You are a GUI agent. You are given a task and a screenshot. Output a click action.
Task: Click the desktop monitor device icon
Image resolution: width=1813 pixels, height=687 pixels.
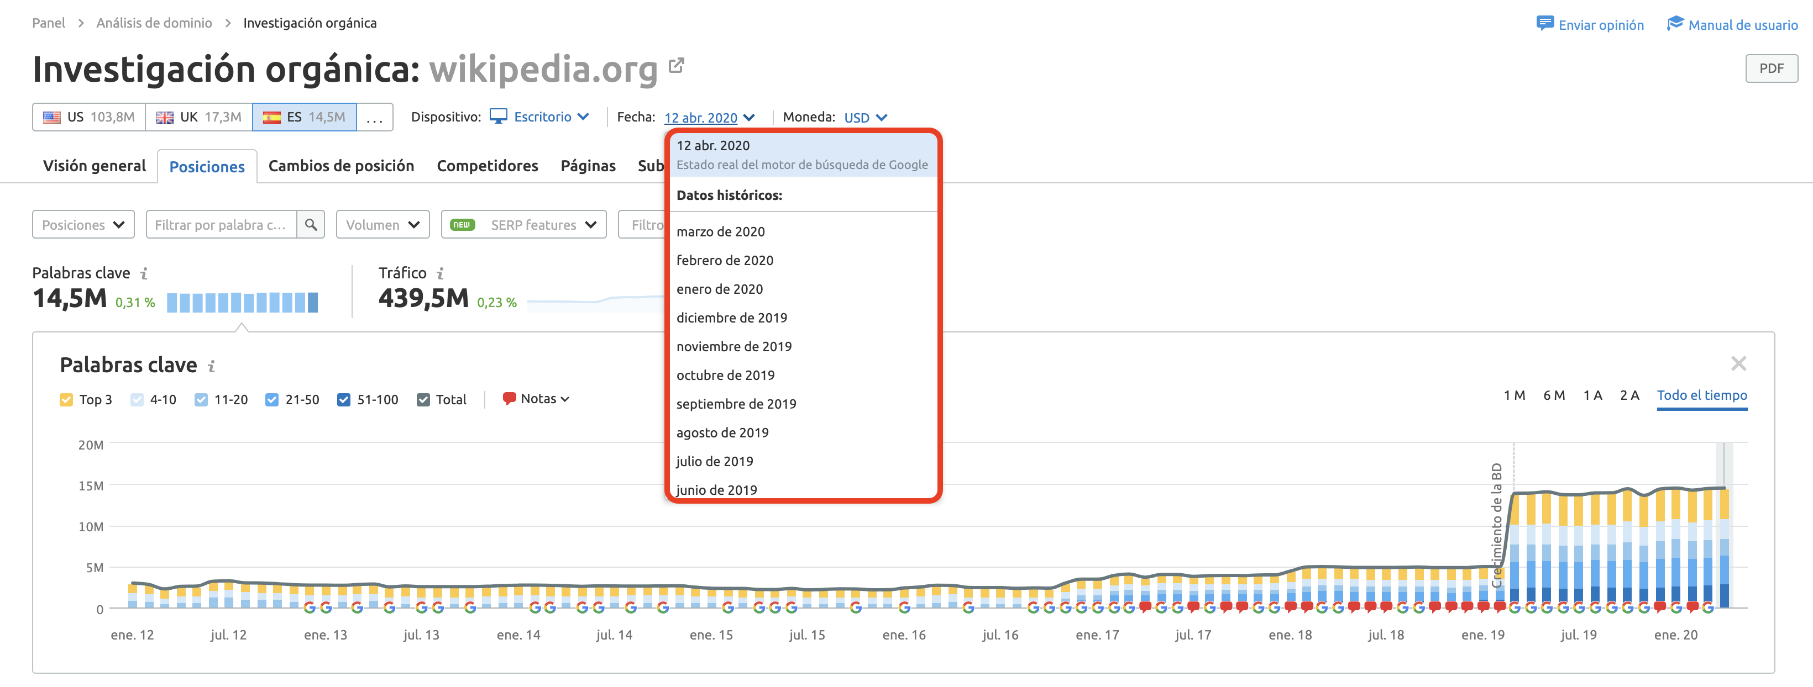[x=498, y=116]
